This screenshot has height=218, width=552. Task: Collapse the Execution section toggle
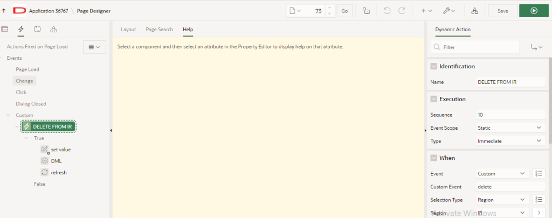coord(433,99)
